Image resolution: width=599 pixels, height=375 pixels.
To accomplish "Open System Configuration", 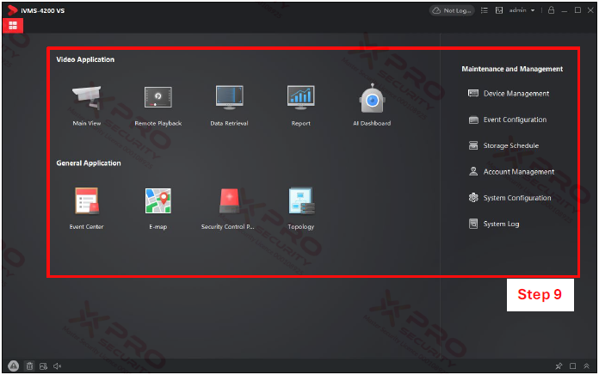I will (509, 198).
